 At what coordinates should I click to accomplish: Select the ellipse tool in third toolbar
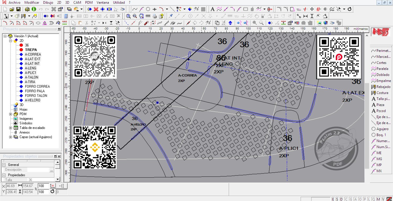pyautogui.click(x=38, y=23)
